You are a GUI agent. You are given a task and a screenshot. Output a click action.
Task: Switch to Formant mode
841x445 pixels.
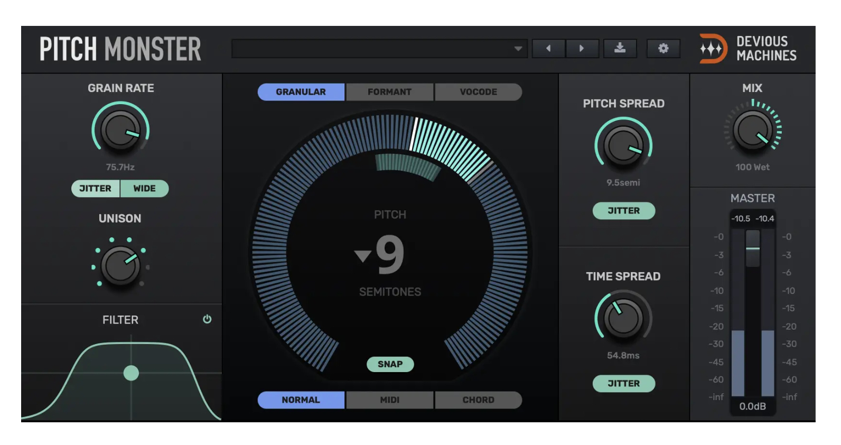click(x=389, y=92)
